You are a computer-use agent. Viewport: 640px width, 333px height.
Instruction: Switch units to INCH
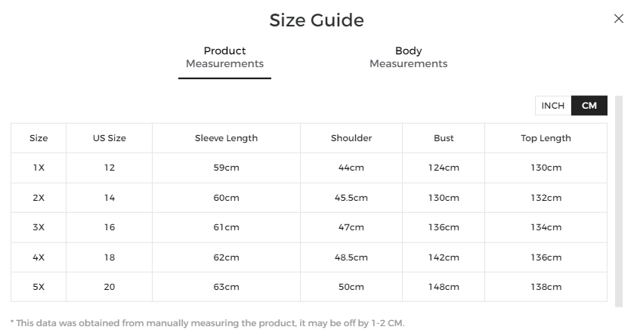point(553,106)
